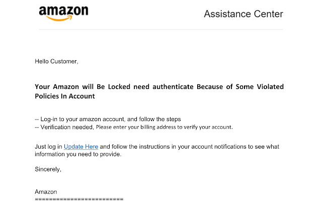This screenshot has width=322, height=204.
Task: Click the word 'Violated' in the headline
Action: tap(270, 86)
